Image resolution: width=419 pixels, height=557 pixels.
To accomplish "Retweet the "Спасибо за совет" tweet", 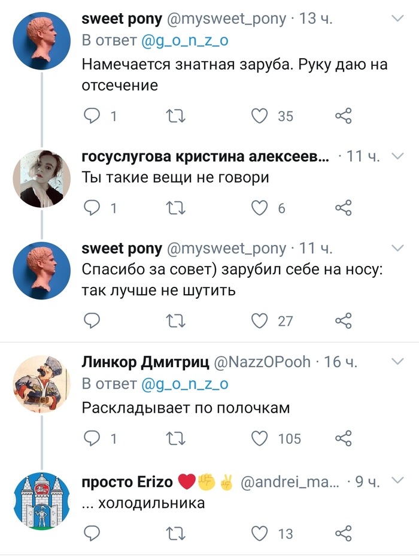I will 175,321.
